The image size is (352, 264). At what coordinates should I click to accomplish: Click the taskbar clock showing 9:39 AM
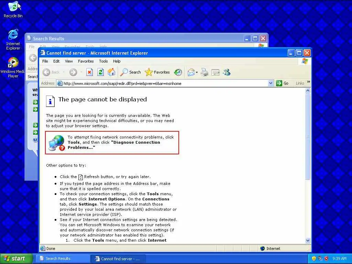point(339,258)
